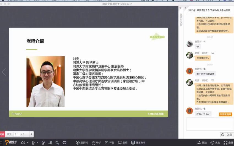Open 视频与发言 vertical tab

click(181, 20)
